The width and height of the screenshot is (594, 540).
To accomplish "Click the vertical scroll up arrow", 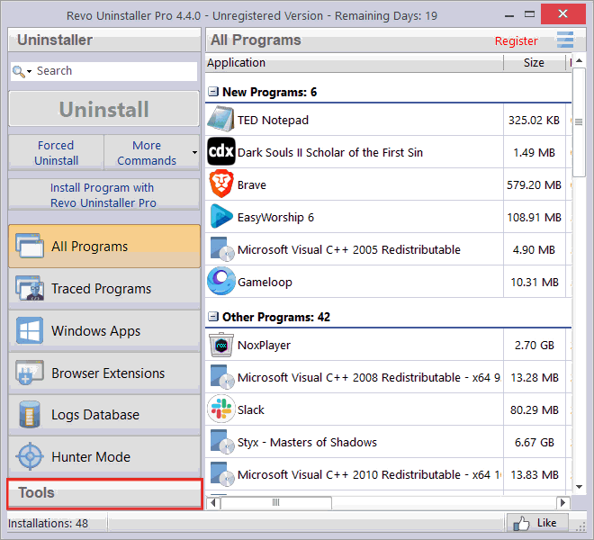I will (579, 60).
